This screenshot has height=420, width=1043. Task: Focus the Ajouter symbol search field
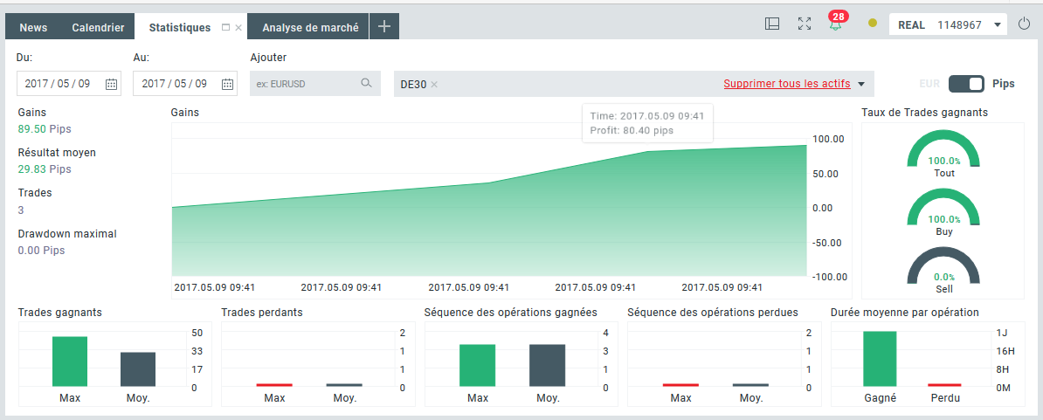click(x=315, y=84)
